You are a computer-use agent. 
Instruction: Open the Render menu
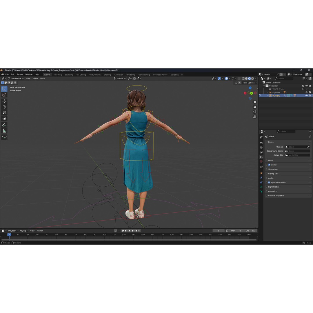click(x=20, y=74)
